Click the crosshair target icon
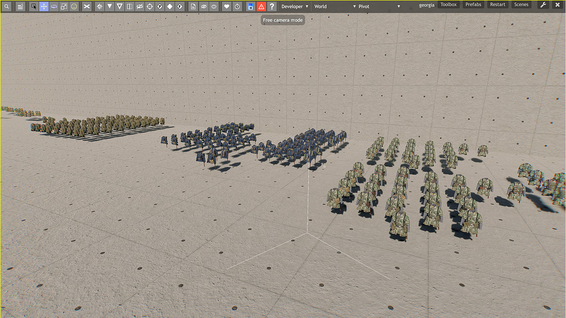Viewport: 566px width, 318px height. pos(150,6)
